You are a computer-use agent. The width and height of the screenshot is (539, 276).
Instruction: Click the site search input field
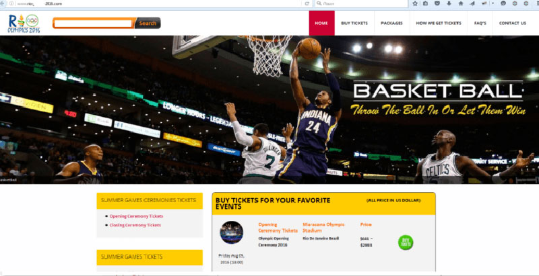click(x=93, y=24)
